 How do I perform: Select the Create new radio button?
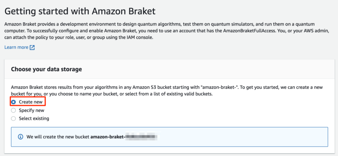[14, 102]
